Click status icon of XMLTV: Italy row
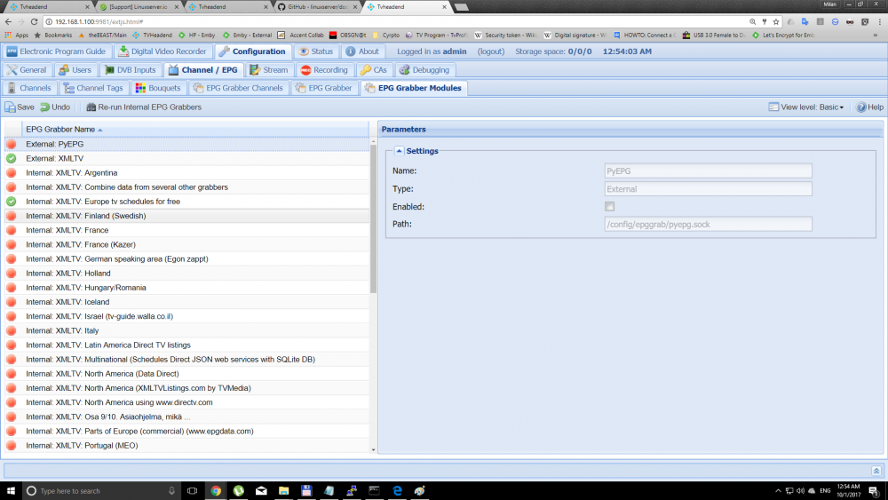The height and width of the screenshot is (500, 888). tap(12, 330)
